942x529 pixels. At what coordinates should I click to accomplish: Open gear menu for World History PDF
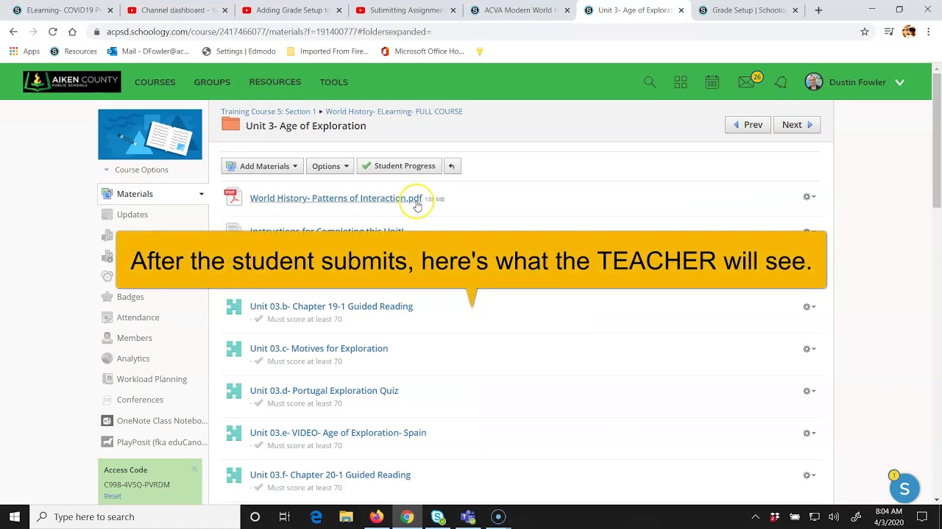coord(809,197)
